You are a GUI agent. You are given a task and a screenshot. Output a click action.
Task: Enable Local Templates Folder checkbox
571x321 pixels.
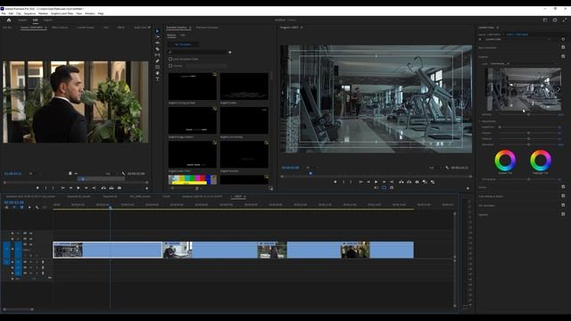tap(170, 59)
